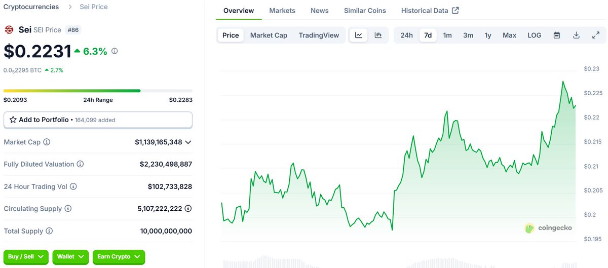Set chart range to 7d

coord(428,35)
